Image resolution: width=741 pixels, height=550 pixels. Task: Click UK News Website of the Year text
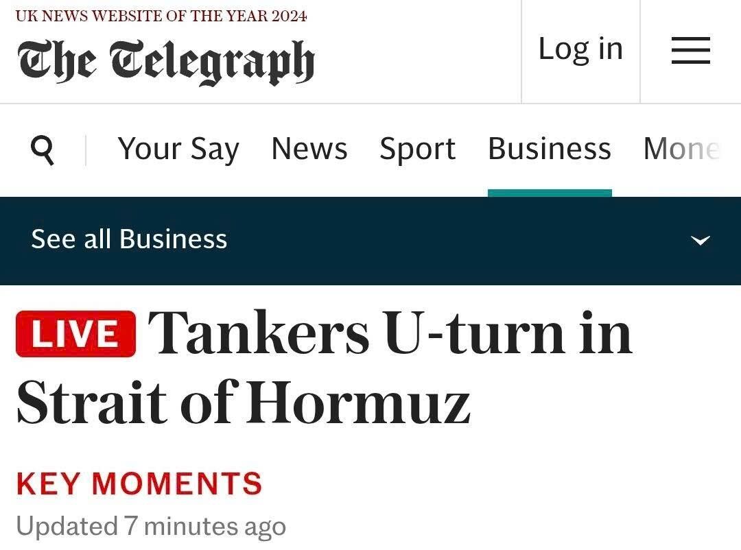(x=161, y=16)
